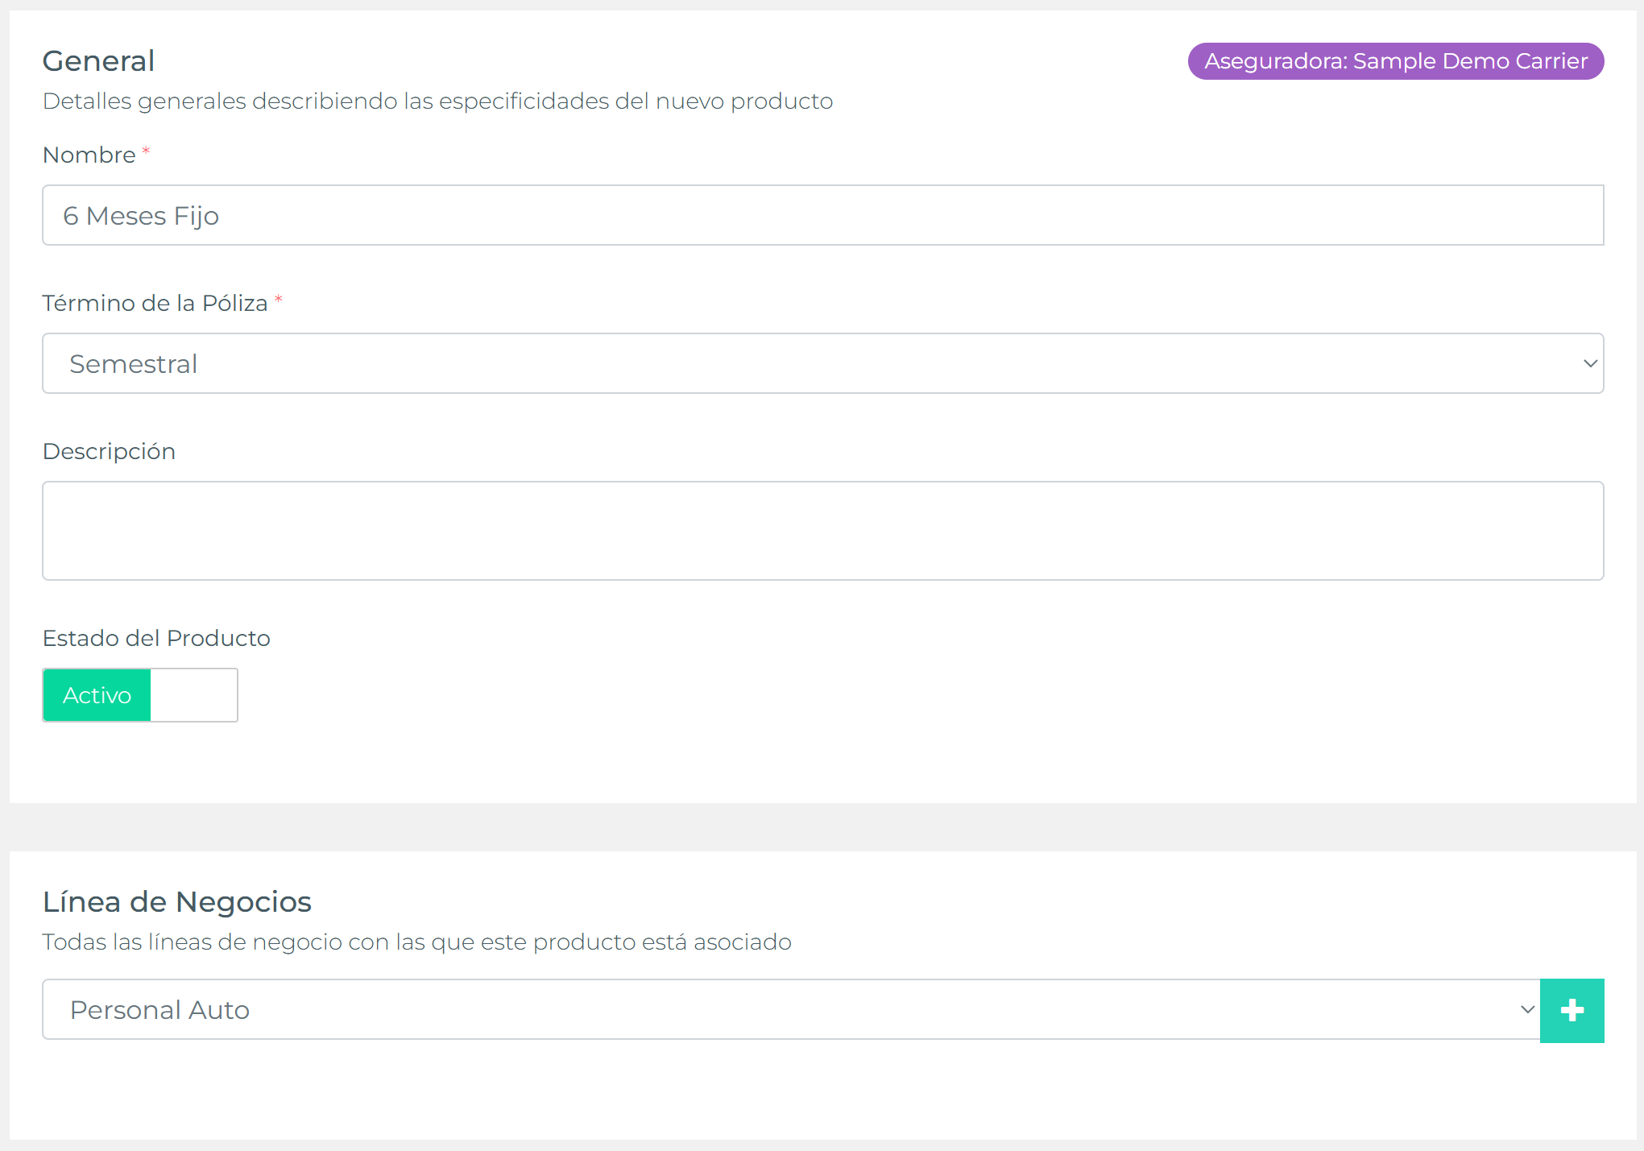Click the white half of Activo toggle
Screen dimensions: 1644x1151
(194, 695)
